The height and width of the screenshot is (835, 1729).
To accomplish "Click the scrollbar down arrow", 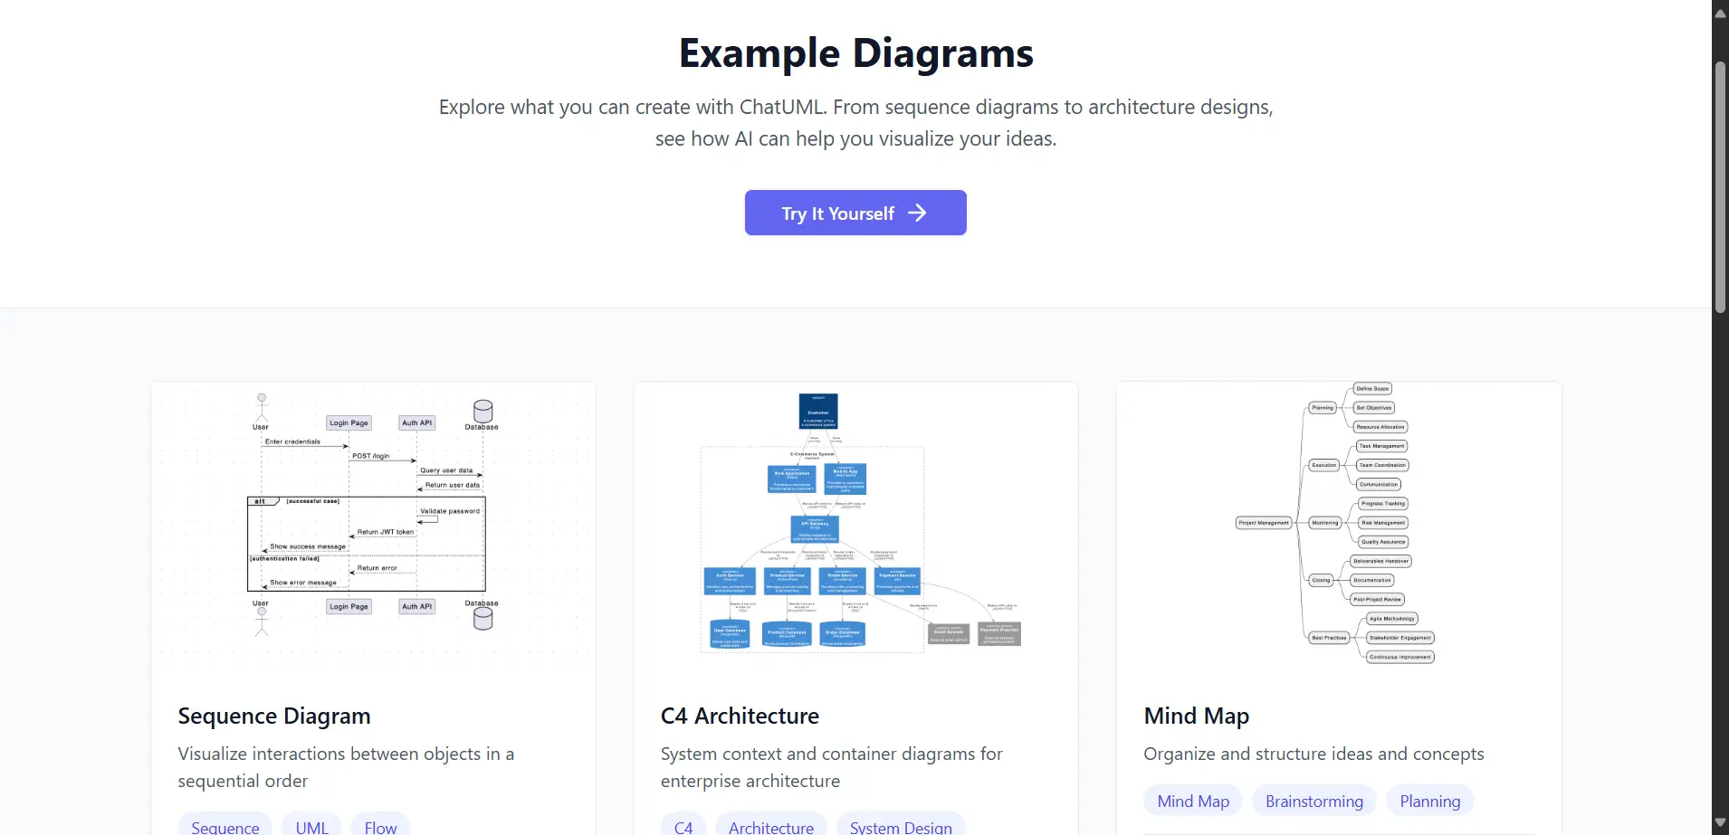I will click(1720, 822).
